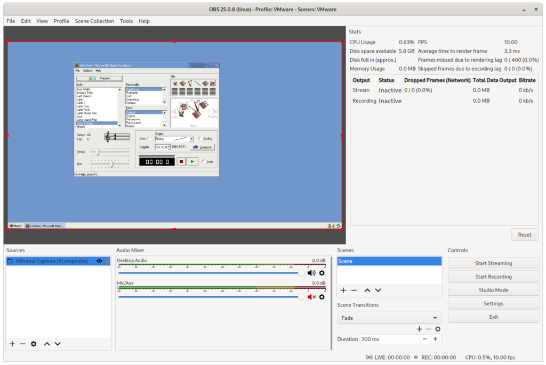Open Shape Rising dropdown in Music Producer
Screen dimensions: 546x365
[x=191, y=139]
